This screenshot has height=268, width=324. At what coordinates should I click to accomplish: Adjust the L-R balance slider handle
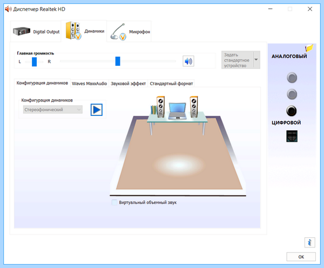(35, 61)
